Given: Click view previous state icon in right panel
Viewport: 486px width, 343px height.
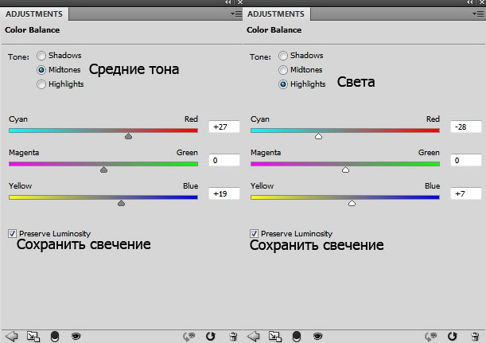Looking at the screenshot, I should click(430, 336).
